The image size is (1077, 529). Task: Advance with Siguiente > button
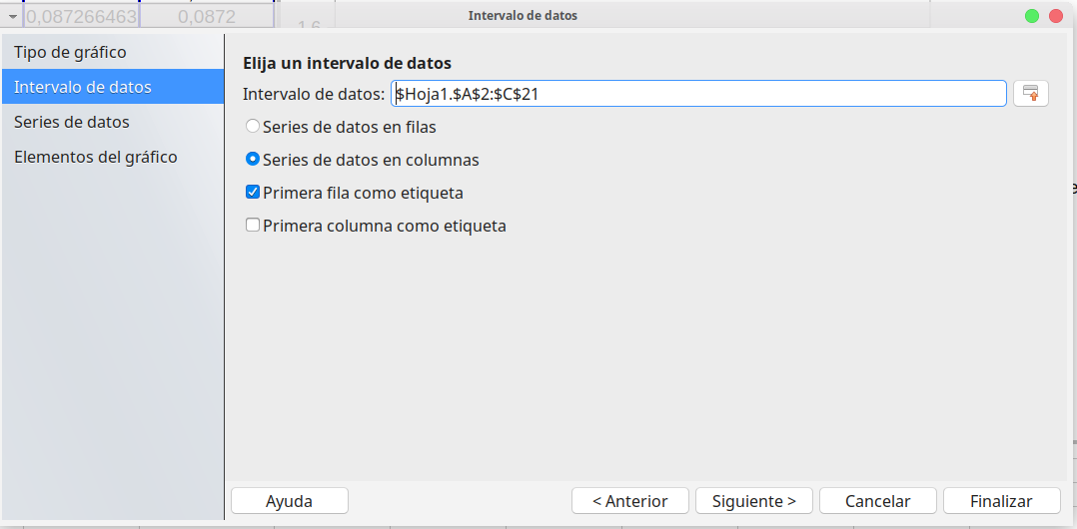[x=754, y=501]
